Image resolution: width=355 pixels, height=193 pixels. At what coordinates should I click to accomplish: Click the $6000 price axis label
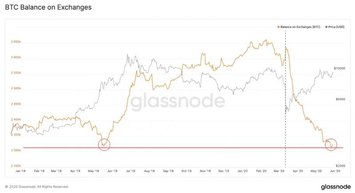(340, 99)
